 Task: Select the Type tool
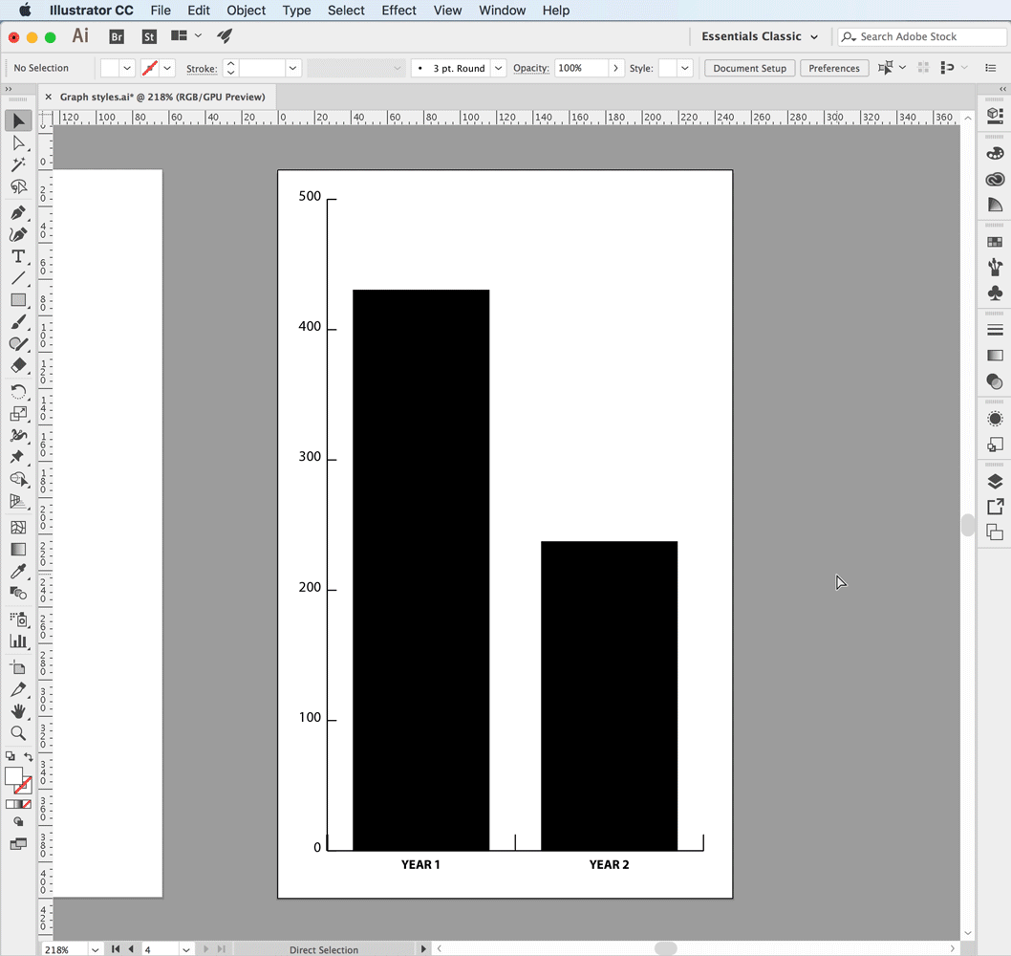click(x=18, y=256)
